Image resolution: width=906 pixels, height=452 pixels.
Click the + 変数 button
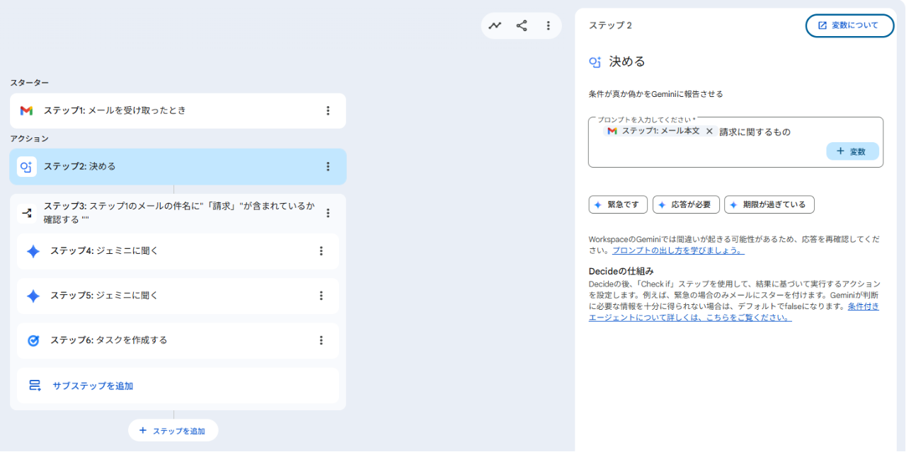point(852,151)
